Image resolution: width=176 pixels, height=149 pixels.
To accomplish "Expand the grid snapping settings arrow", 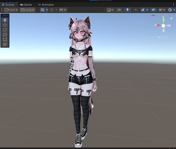I will pyautogui.click(x=56, y=10).
